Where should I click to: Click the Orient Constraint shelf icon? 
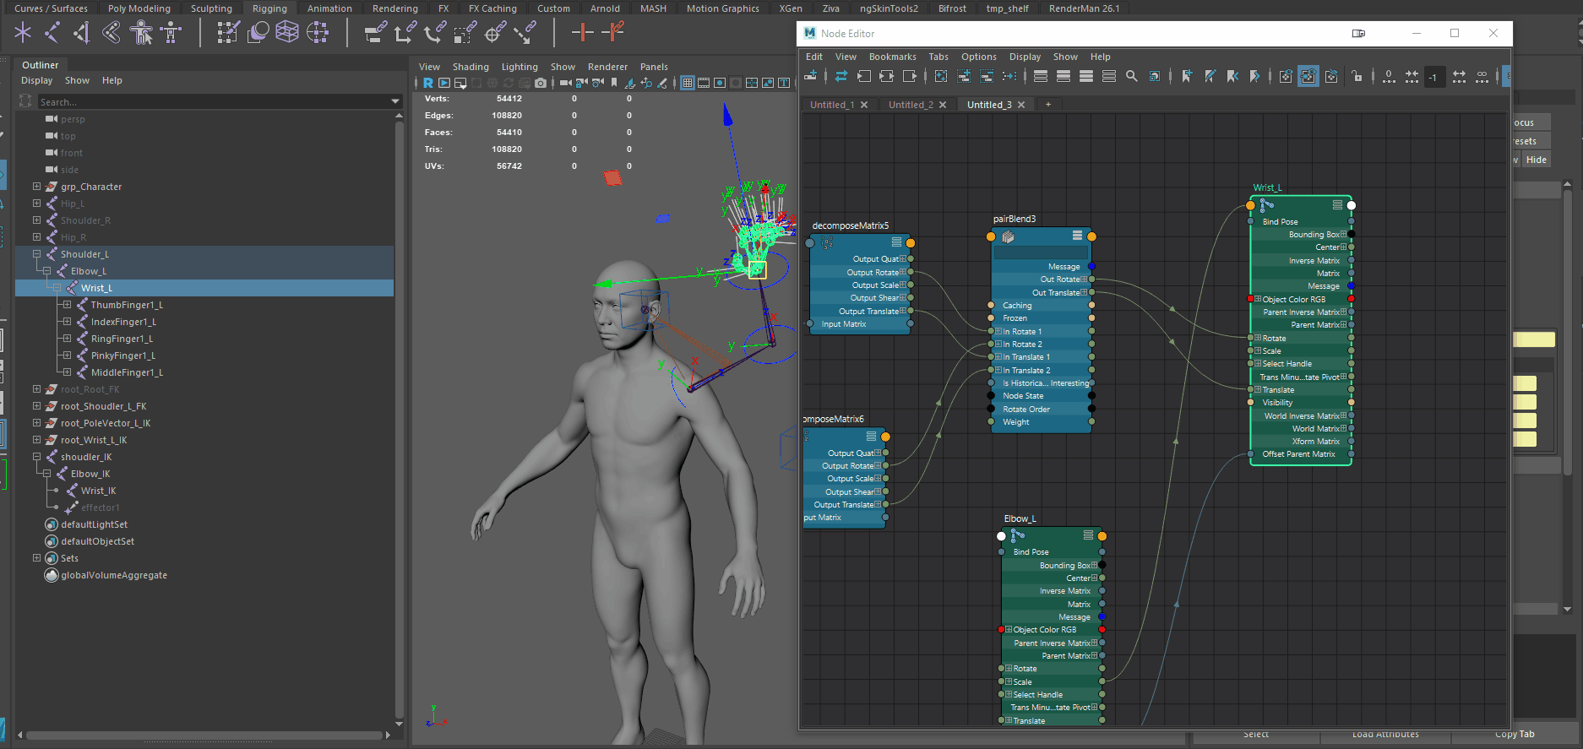[x=435, y=33]
